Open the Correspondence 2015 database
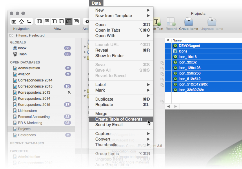 [41, 86]
